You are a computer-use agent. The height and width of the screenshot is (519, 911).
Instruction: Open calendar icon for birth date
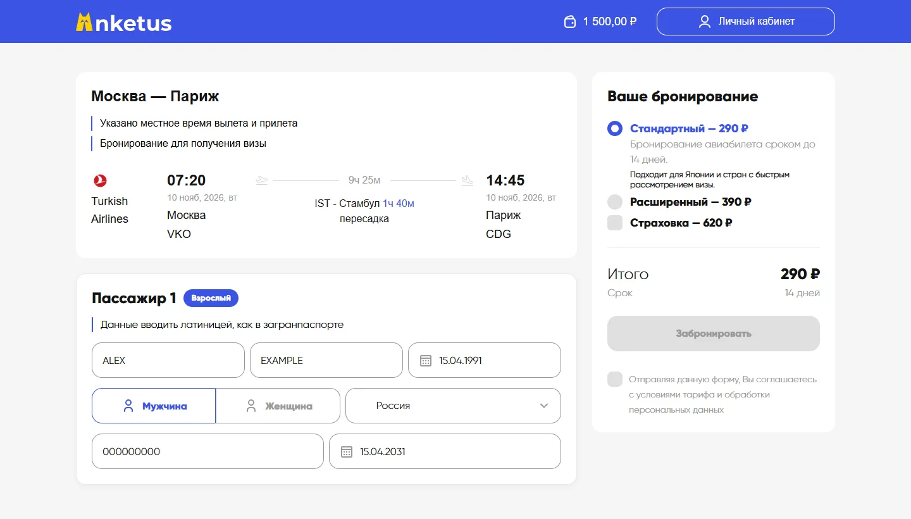pos(426,361)
